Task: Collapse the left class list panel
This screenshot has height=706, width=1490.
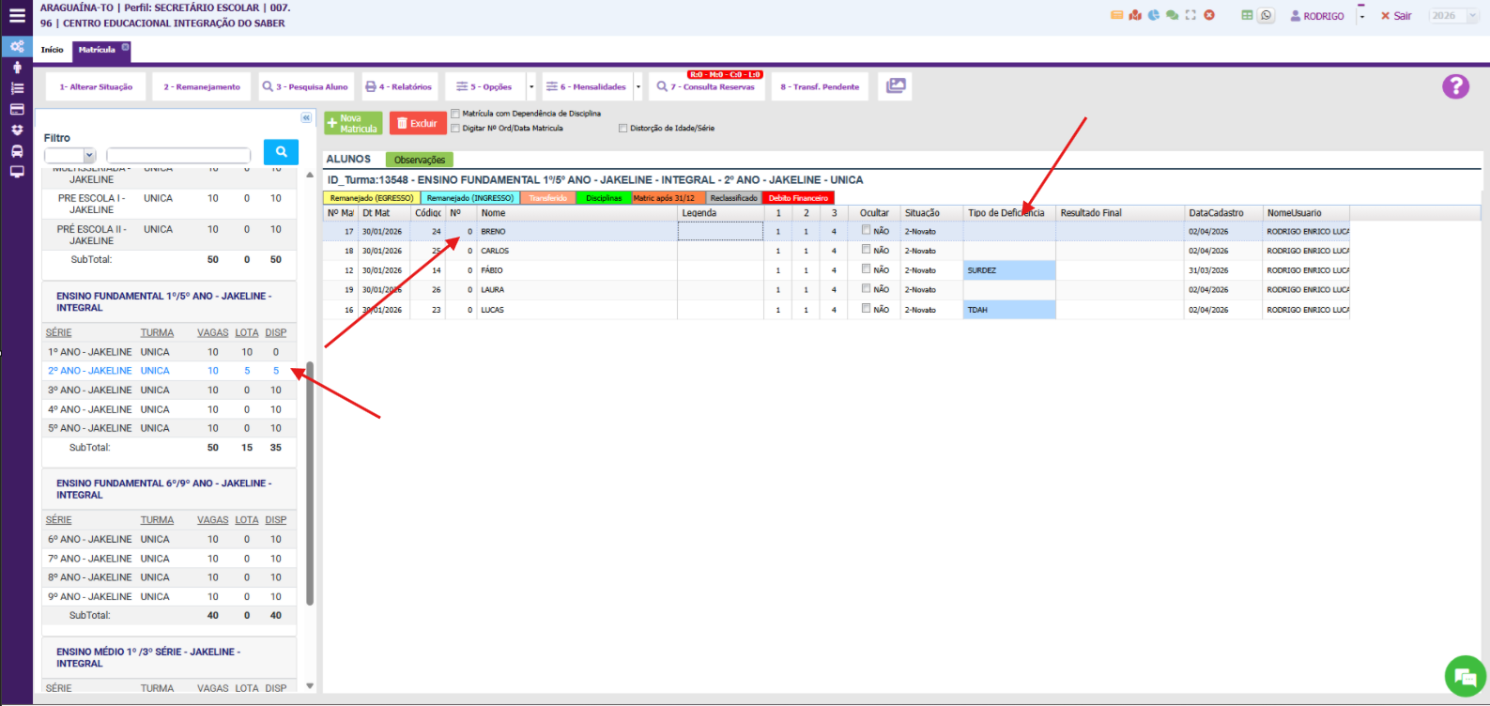Action: 305,117
